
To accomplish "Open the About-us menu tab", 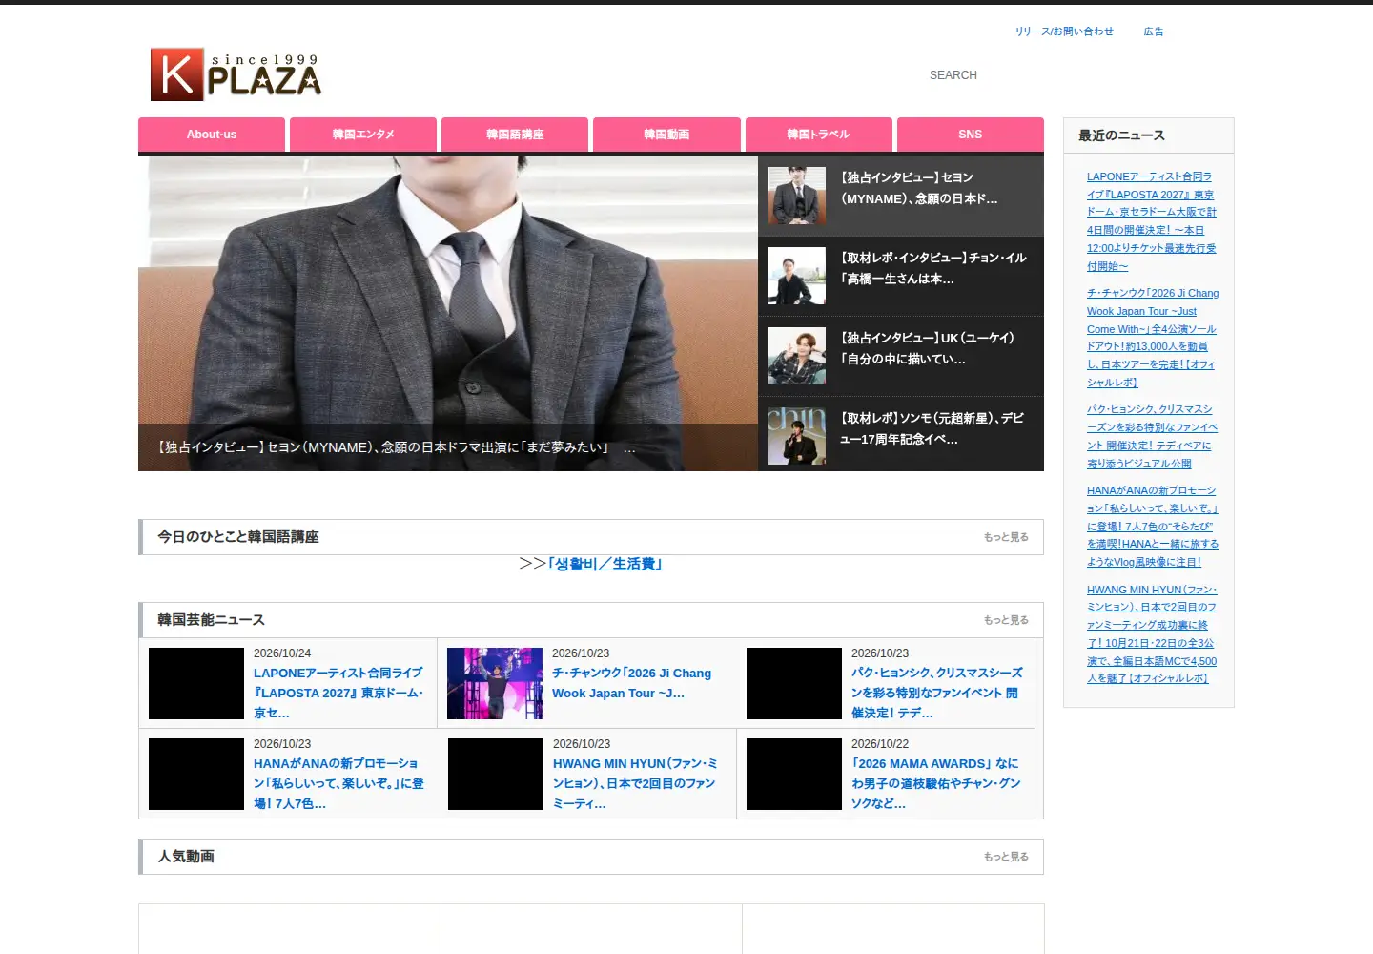I will tap(212, 135).
